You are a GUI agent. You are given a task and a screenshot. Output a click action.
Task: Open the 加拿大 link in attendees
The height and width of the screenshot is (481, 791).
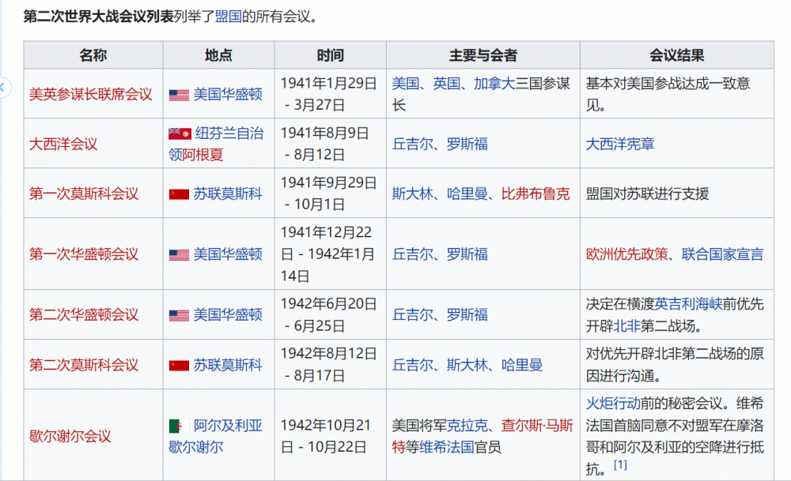coord(494,84)
